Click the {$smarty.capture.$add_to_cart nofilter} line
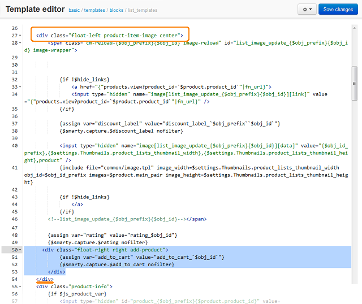 117,264
